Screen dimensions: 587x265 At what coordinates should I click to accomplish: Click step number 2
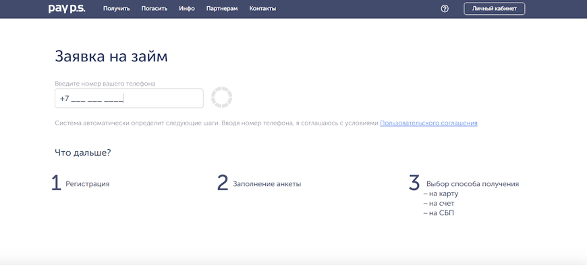223,183
